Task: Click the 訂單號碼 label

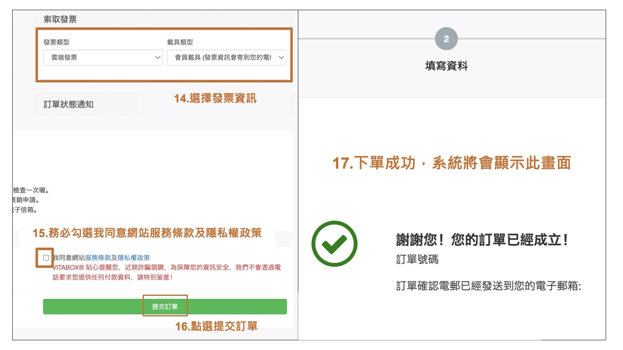Action: tap(417, 259)
